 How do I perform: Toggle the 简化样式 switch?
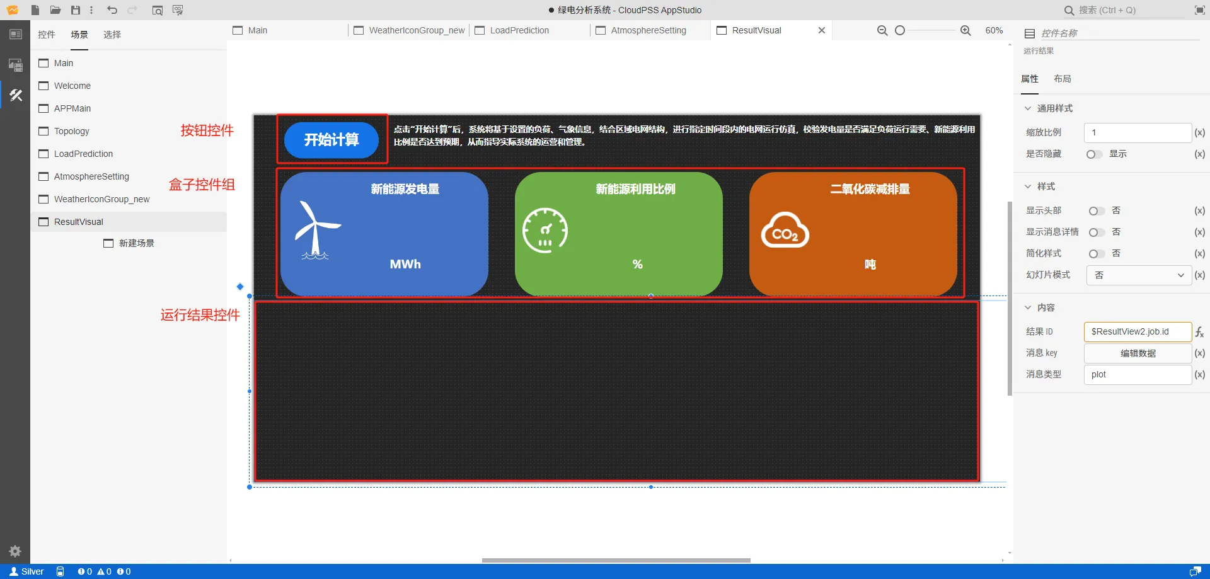point(1097,254)
